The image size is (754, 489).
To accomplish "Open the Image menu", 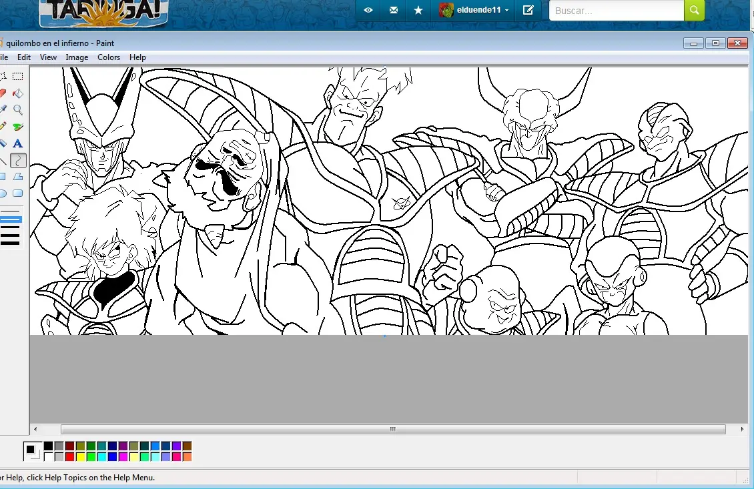I will pos(77,57).
